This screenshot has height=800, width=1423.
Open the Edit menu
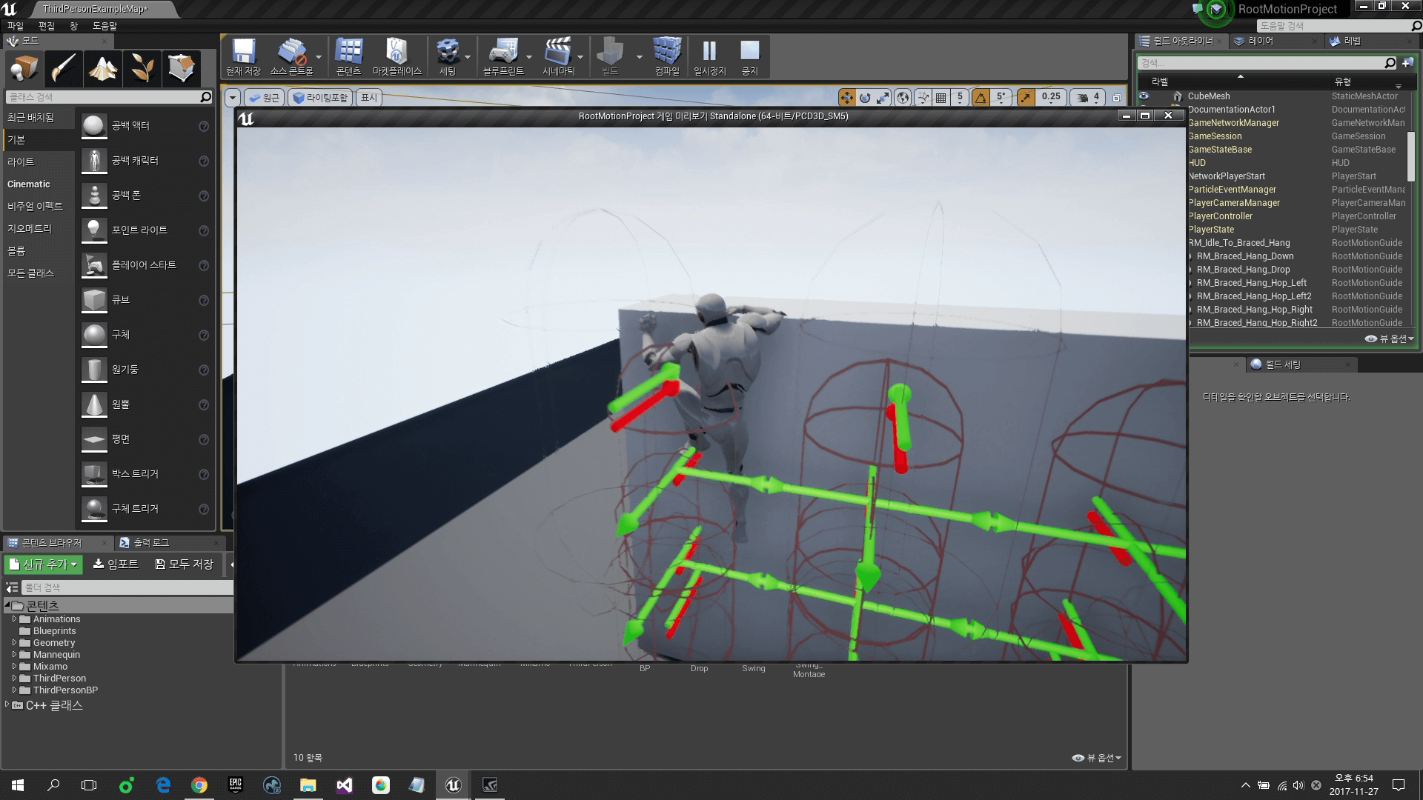[47, 26]
